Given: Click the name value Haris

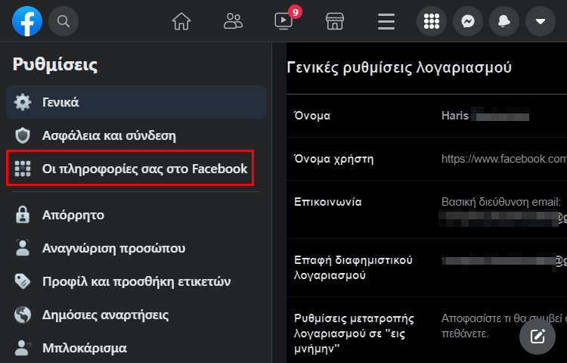Looking at the screenshot, I should (455, 116).
